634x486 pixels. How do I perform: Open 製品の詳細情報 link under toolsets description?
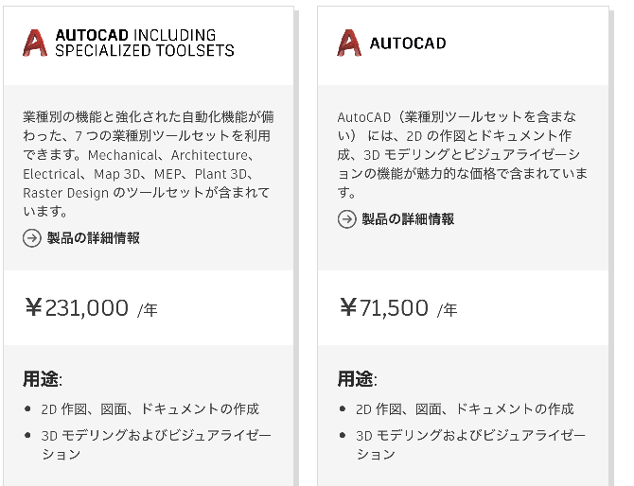click(94, 238)
